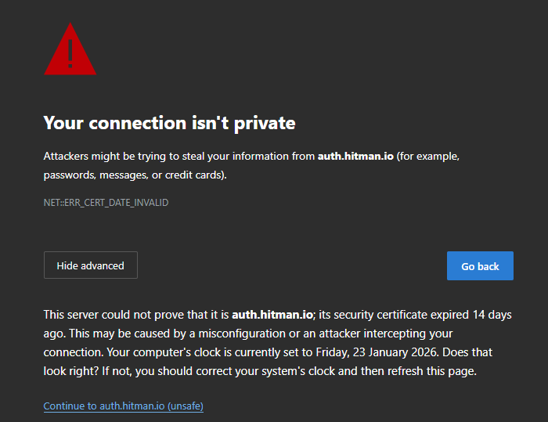Open the Continue to auth.hitman.io (unsafe) link
548x422 pixels.
pos(124,406)
